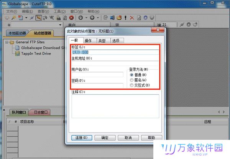Select 普通(N) login method

click(x=138, y=75)
